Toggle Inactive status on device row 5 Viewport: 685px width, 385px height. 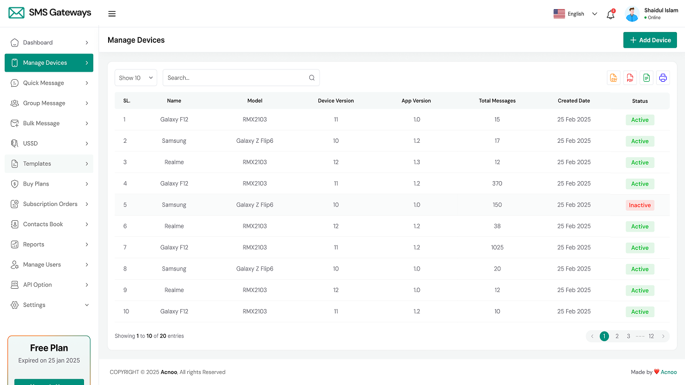(x=640, y=205)
